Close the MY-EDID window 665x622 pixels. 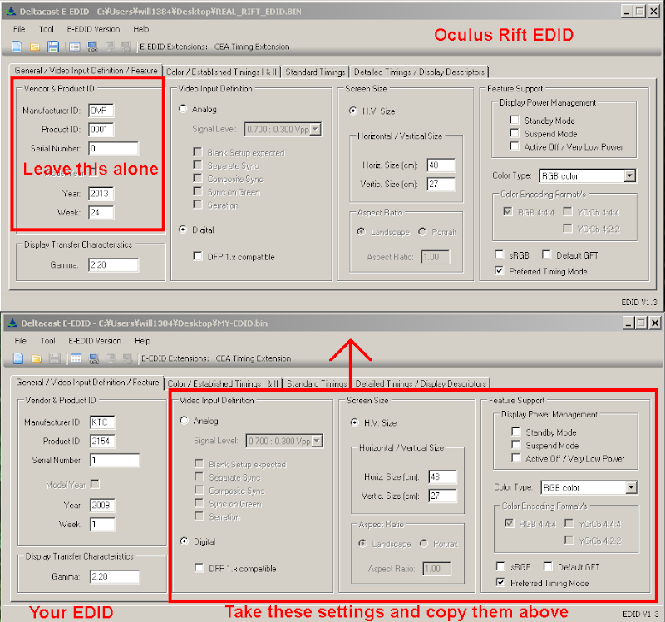click(655, 323)
